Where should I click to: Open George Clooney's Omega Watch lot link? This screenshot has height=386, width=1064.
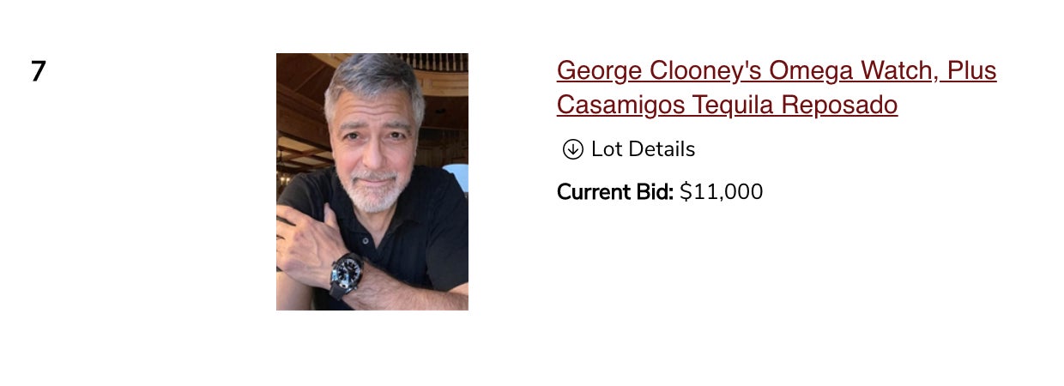tap(776, 70)
